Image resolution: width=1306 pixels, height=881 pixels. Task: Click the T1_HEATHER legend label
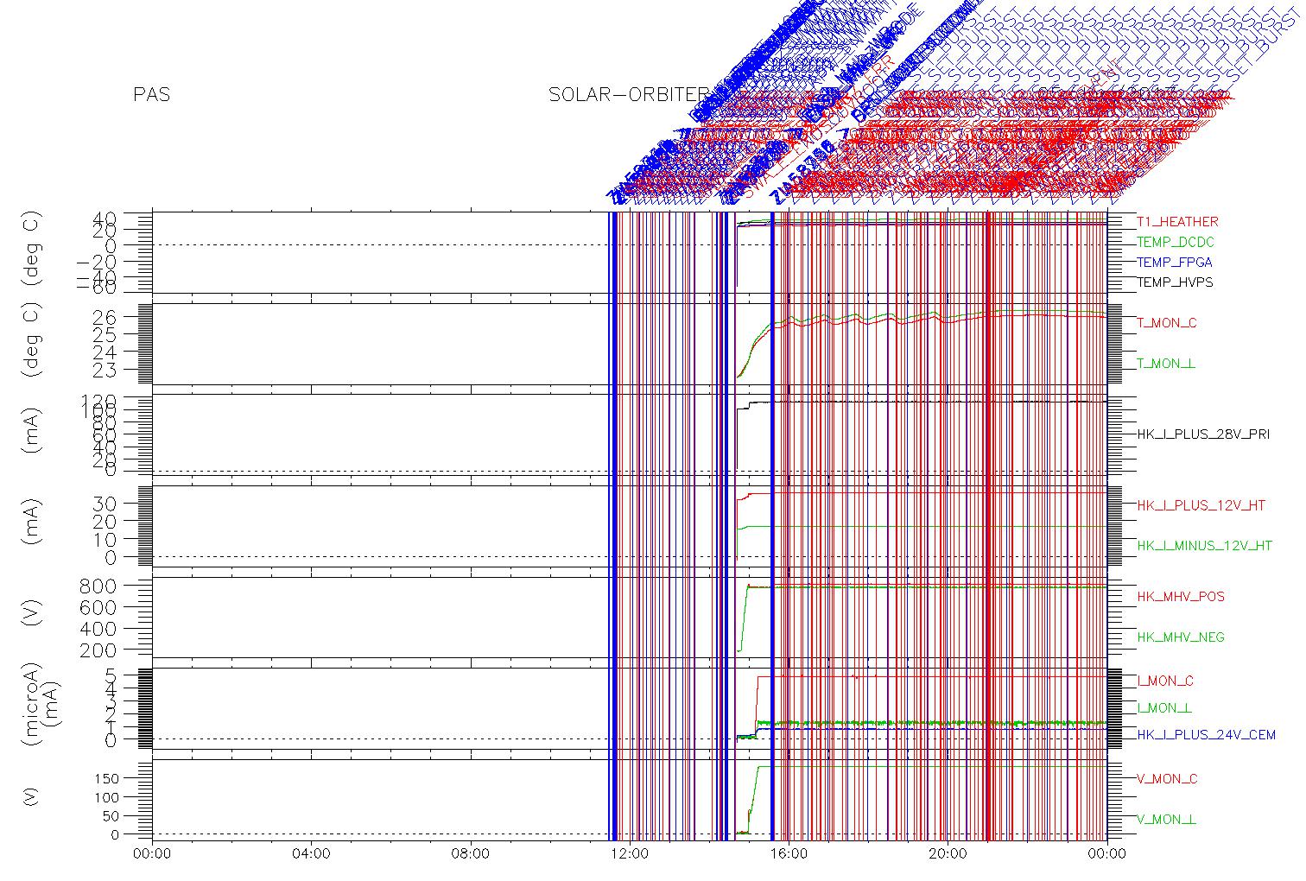click(1177, 222)
